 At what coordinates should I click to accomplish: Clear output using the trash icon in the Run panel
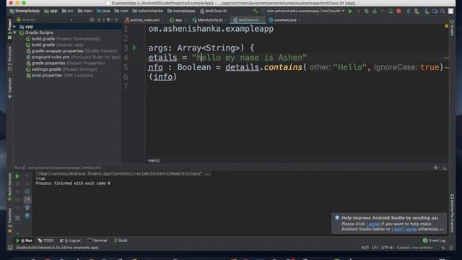27,216
